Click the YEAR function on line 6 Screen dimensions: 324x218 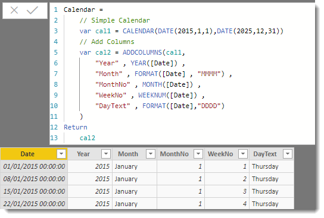(138, 63)
